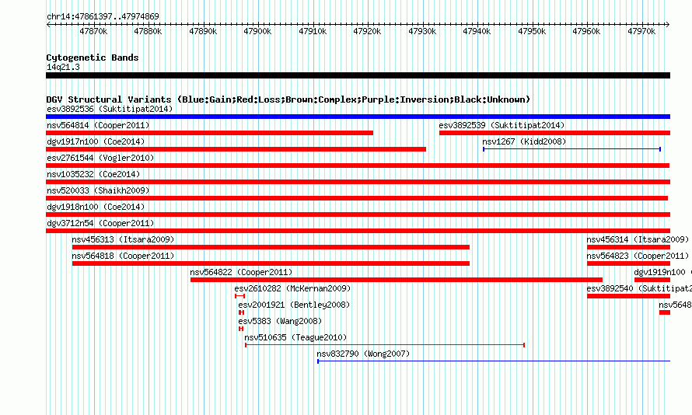The width and height of the screenshot is (692, 415).
Task: Open the nsv564822 (Cooper2011) label
Action: click(241, 272)
